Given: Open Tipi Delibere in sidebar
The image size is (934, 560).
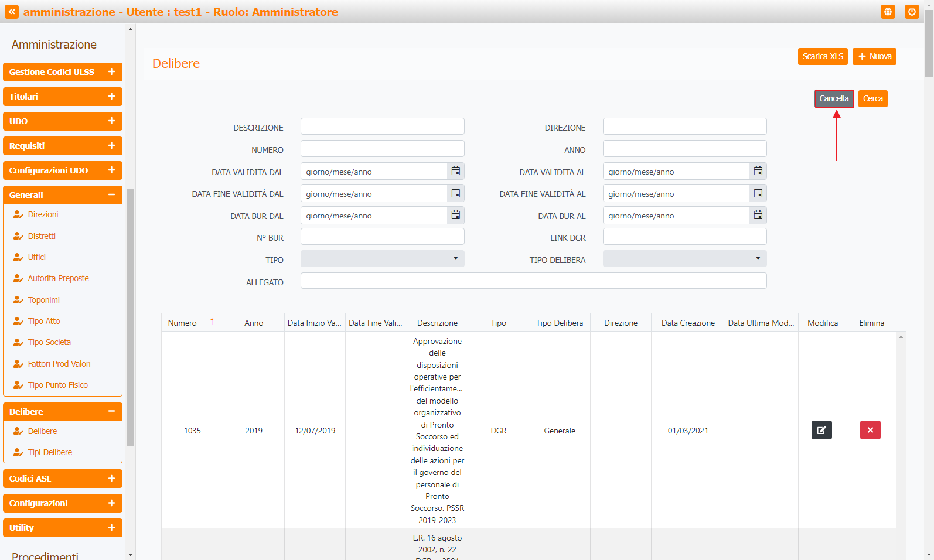Looking at the screenshot, I should click(50, 452).
